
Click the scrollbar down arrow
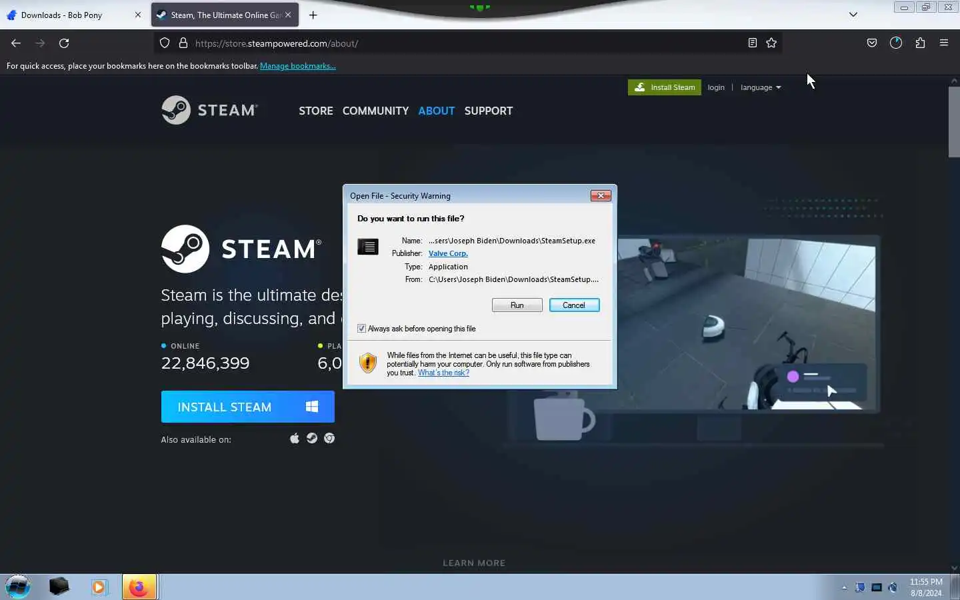pos(954,568)
